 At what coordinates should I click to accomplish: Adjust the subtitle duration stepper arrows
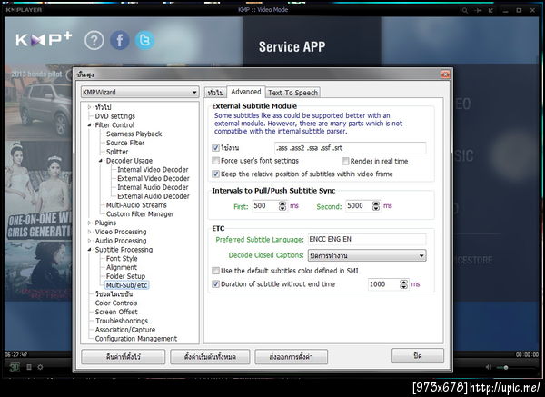(x=403, y=284)
